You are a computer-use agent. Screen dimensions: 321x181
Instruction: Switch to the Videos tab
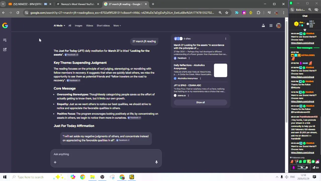pyautogui.click(x=90, y=25)
